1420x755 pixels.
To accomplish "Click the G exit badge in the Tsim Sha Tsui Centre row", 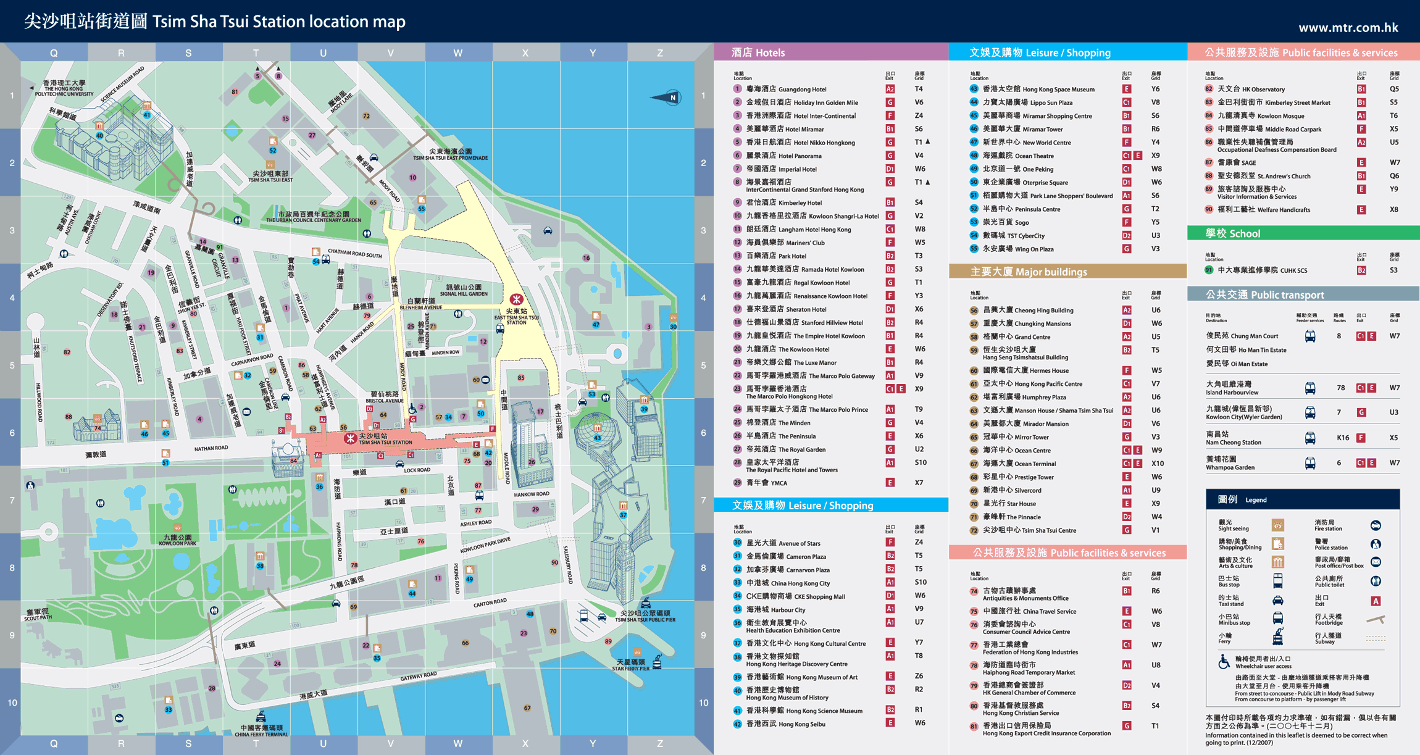I will click(1127, 530).
